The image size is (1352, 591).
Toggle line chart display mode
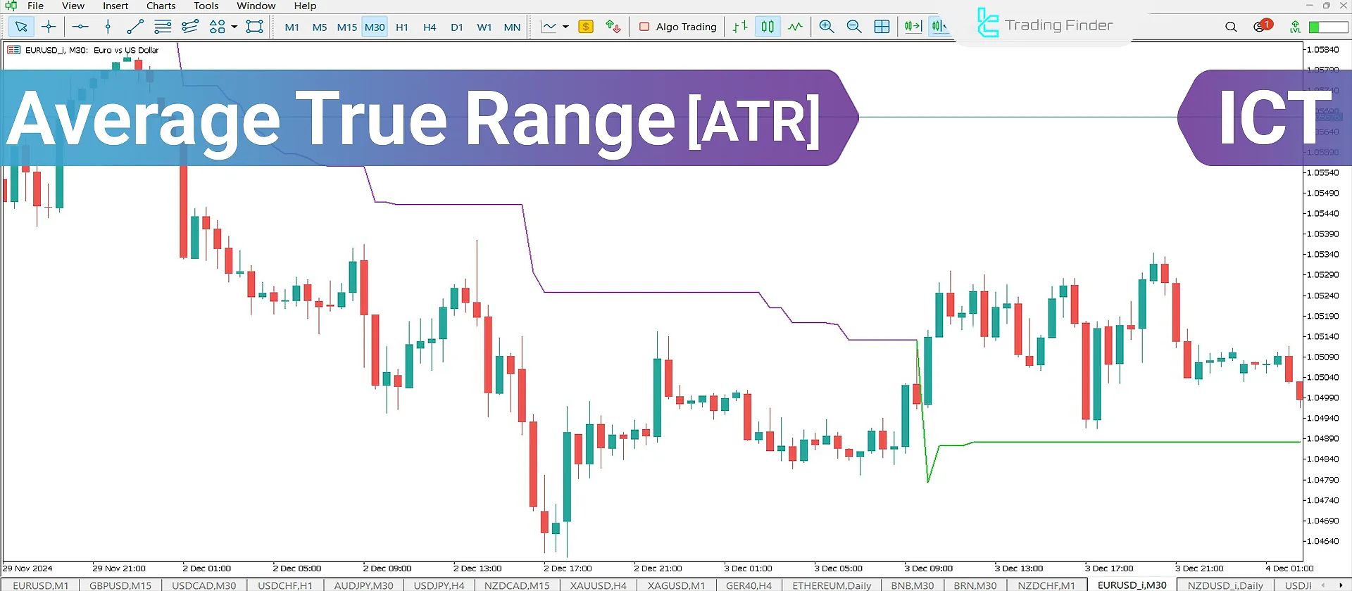(795, 27)
